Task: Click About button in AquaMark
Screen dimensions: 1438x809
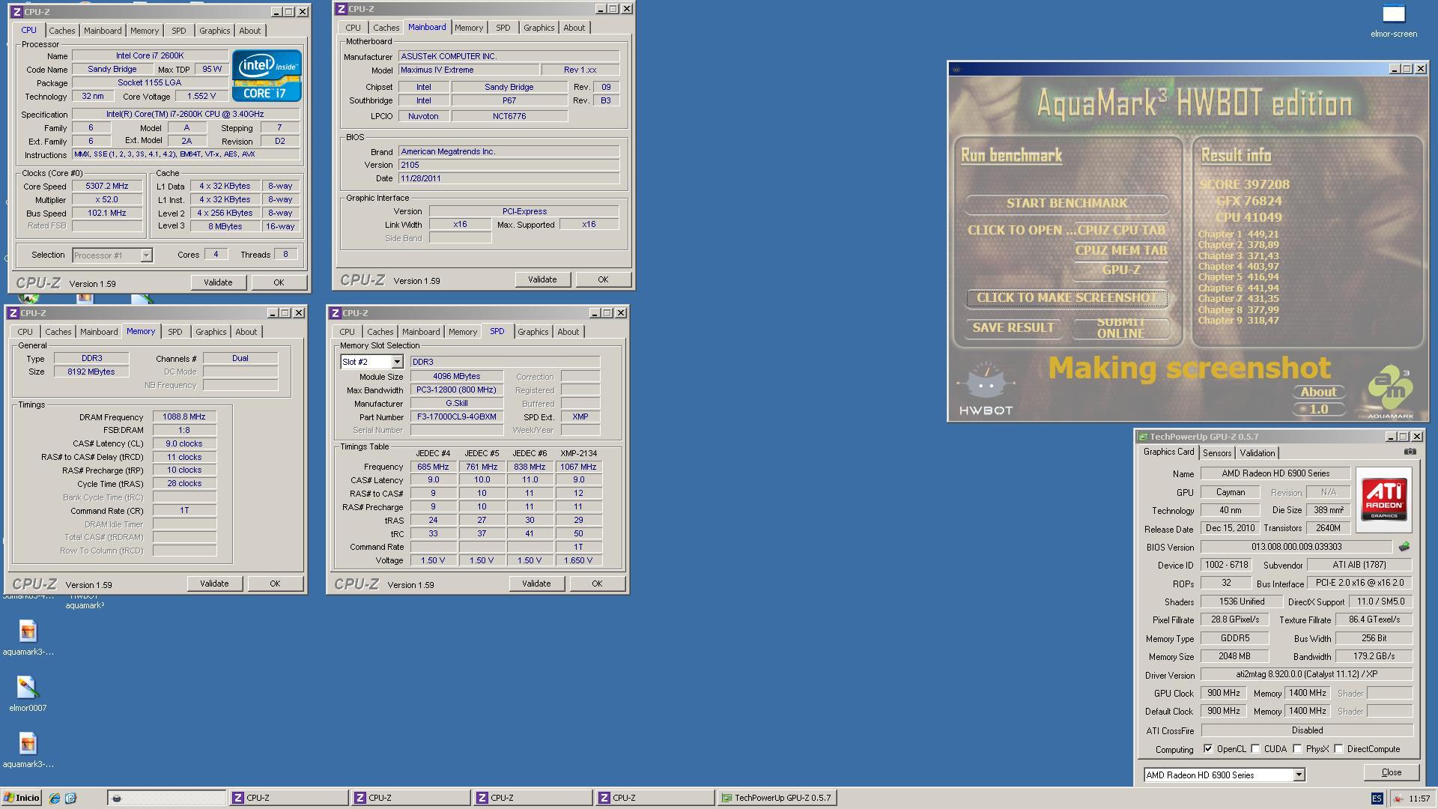Action: 1318,392
